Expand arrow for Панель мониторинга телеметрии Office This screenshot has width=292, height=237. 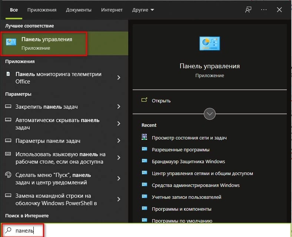coord(119,78)
